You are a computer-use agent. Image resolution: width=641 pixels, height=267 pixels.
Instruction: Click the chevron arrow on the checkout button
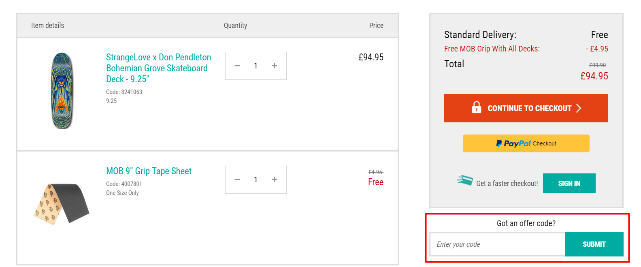579,108
